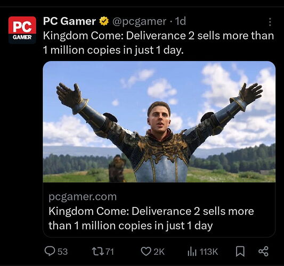Image resolution: width=284 pixels, height=266 pixels.
Task: Open the PC Gamer profile avatar
Action: click(x=22, y=30)
